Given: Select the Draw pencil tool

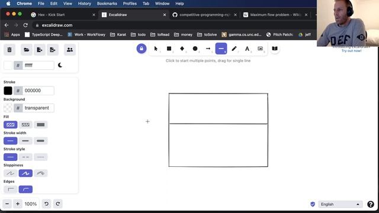Looking at the screenshot, I should tap(234, 49).
